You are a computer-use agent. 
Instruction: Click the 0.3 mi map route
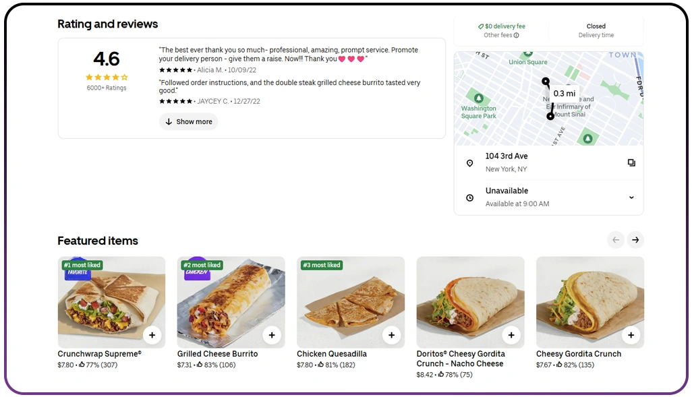tap(563, 94)
